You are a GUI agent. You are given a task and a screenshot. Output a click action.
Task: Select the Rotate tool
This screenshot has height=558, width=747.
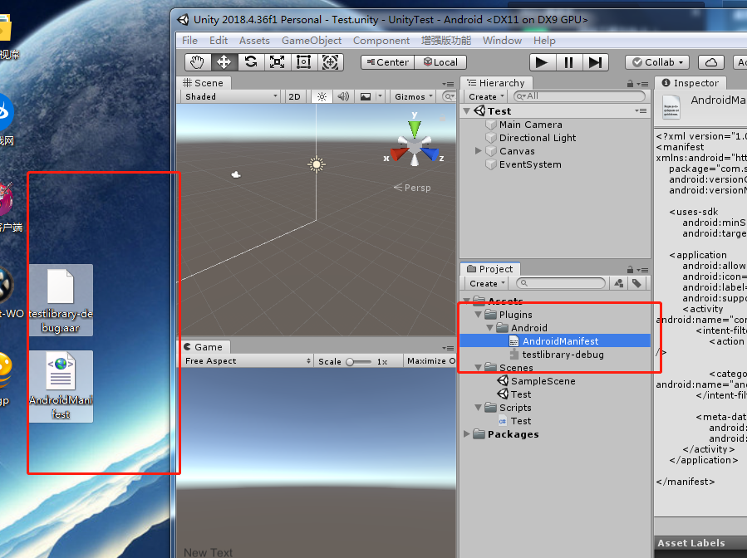251,62
